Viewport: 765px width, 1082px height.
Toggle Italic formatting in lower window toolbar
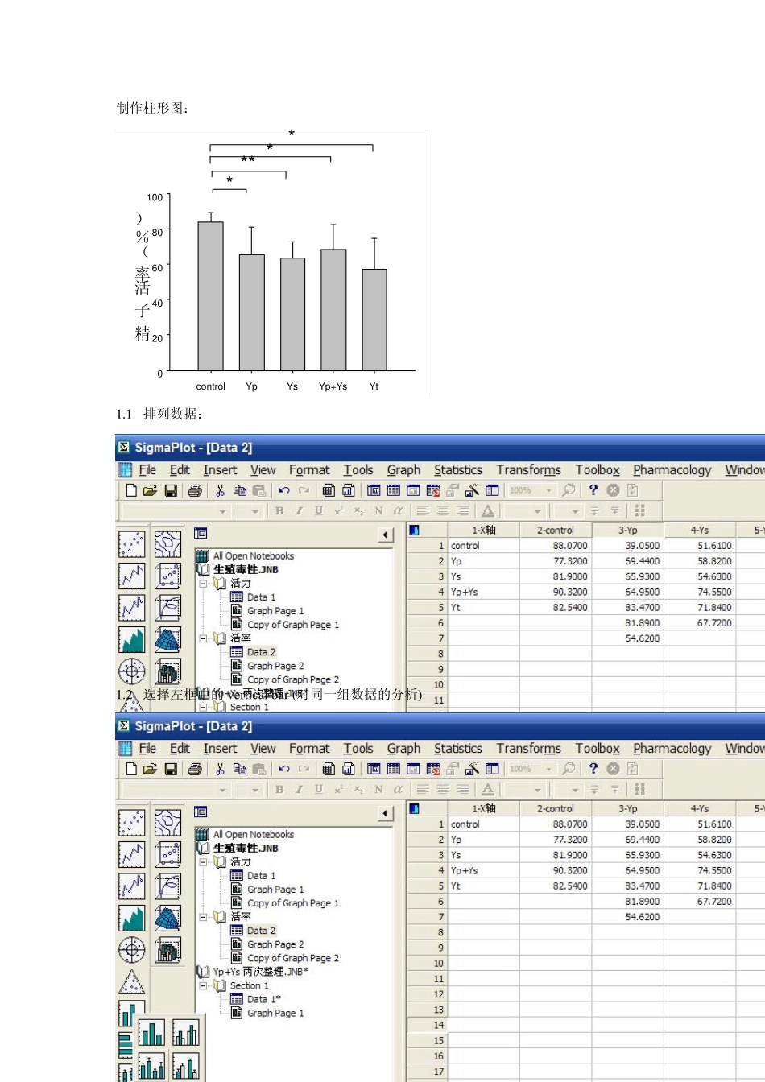[x=299, y=789]
